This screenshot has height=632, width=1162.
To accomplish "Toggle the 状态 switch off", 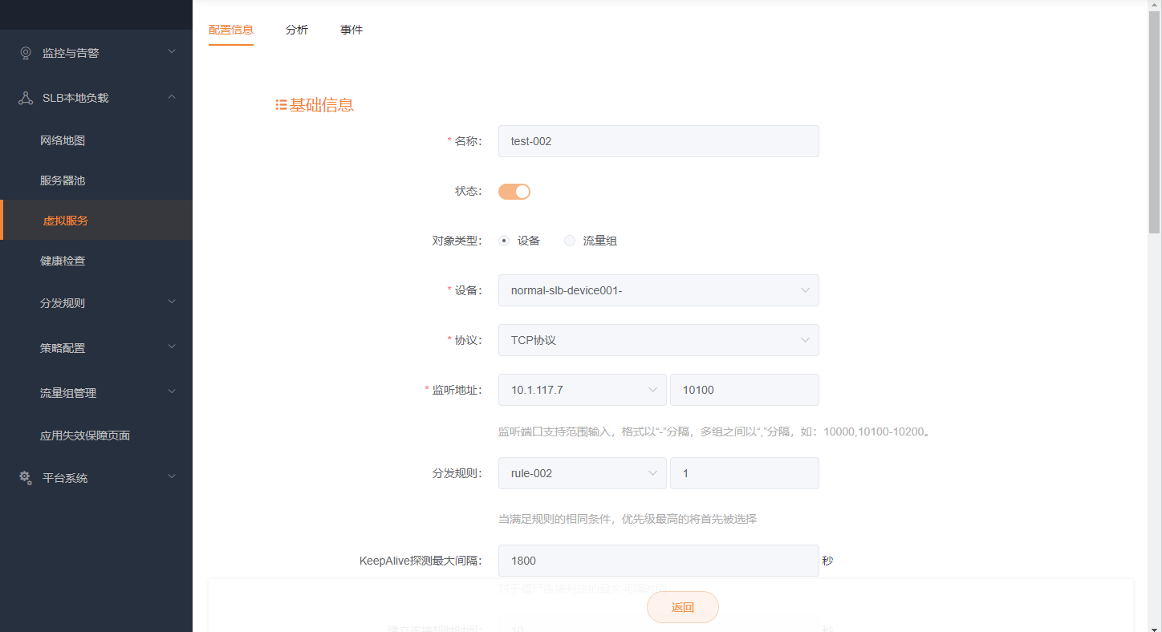I will click(x=514, y=191).
